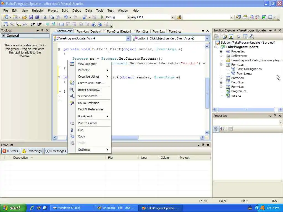283x212 pixels.
Task: Click the Find combo box in toolbar
Action: 208,17
